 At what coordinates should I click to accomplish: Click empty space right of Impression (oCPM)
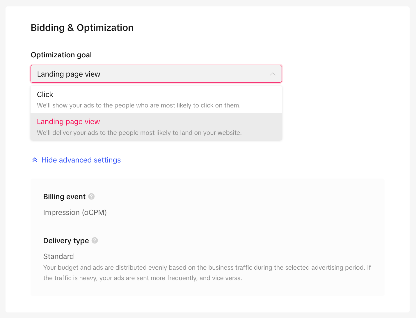[233, 213]
